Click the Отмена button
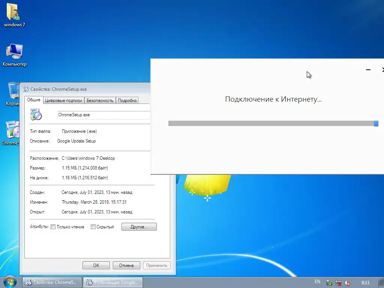Screen dimensions: 384x288 pyautogui.click(x=126, y=265)
